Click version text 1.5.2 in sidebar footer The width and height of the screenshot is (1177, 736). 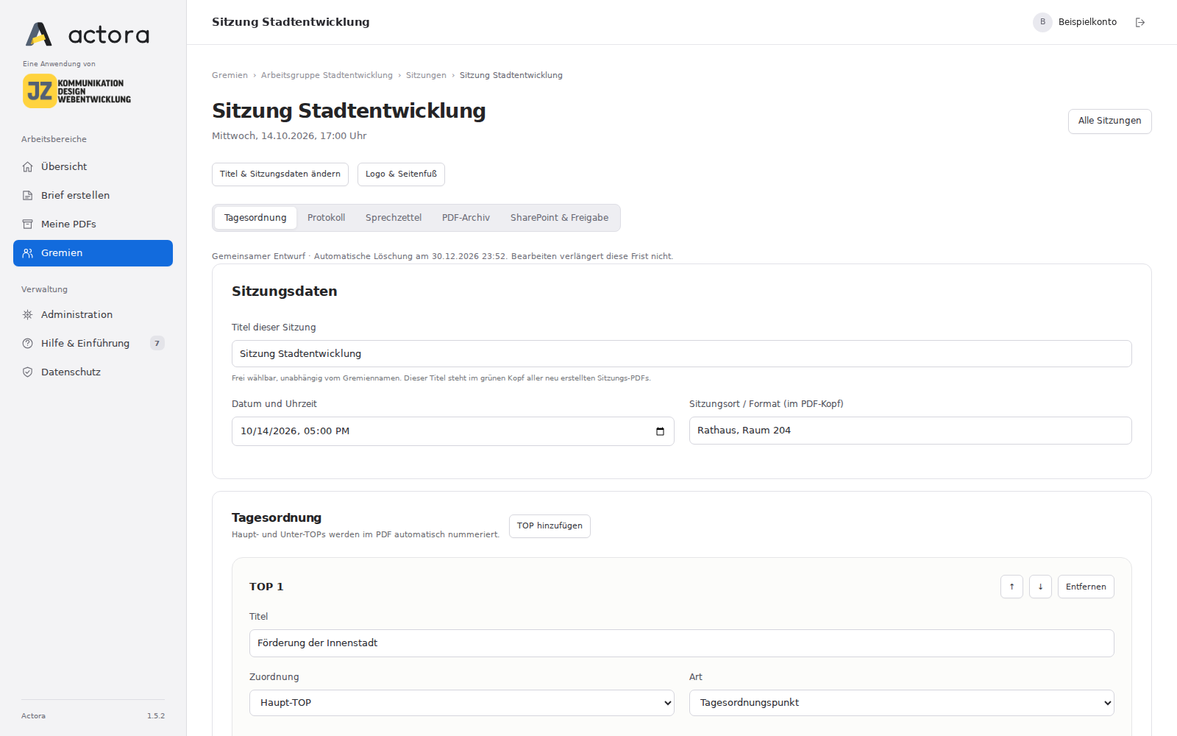click(156, 716)
